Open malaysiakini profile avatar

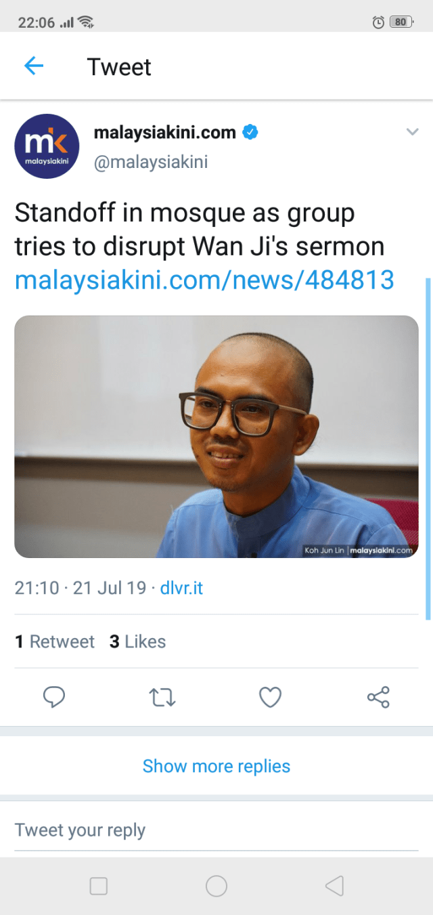coord(47,146)
